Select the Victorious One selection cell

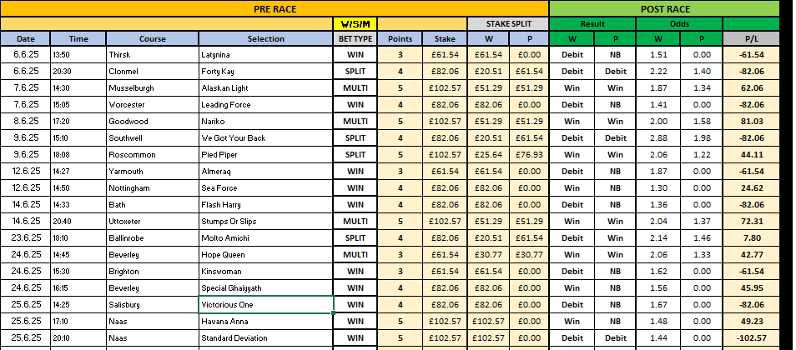point(266,305)
